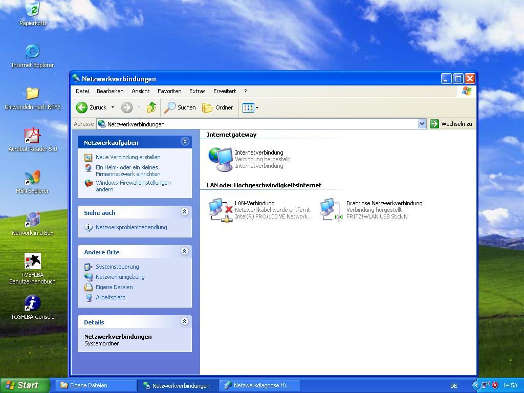This screenshot has width=524, height=393.
Task: Click the Internetgateway group header
Action: tap(232, 135)
